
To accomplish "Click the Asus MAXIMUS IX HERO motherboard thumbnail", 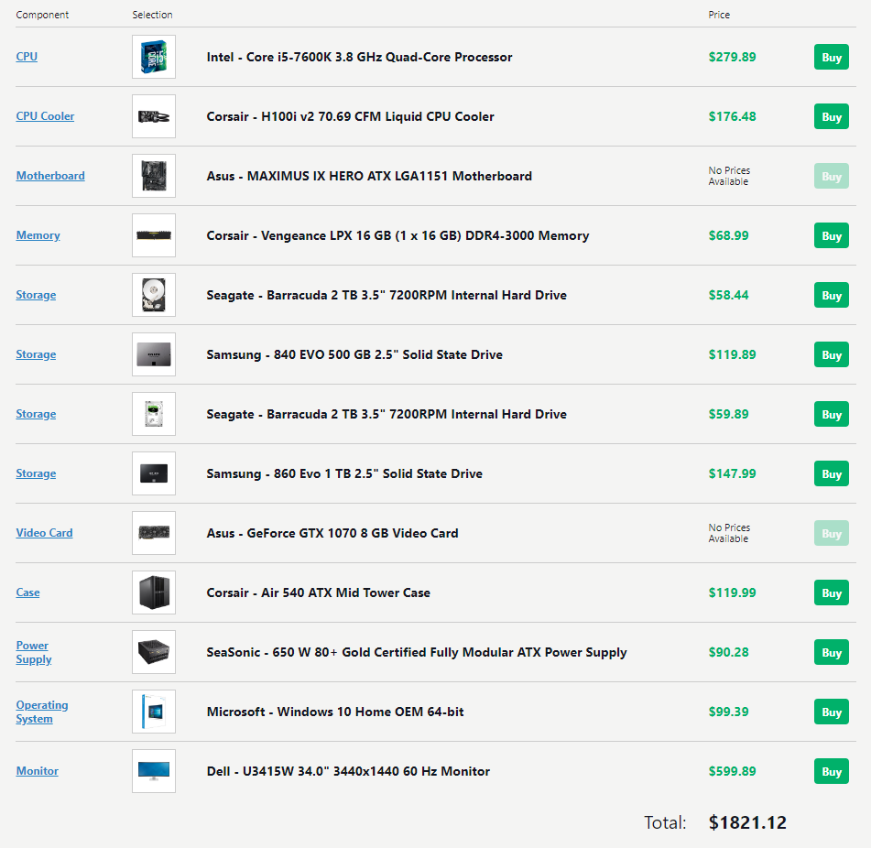I will (154, 176).
